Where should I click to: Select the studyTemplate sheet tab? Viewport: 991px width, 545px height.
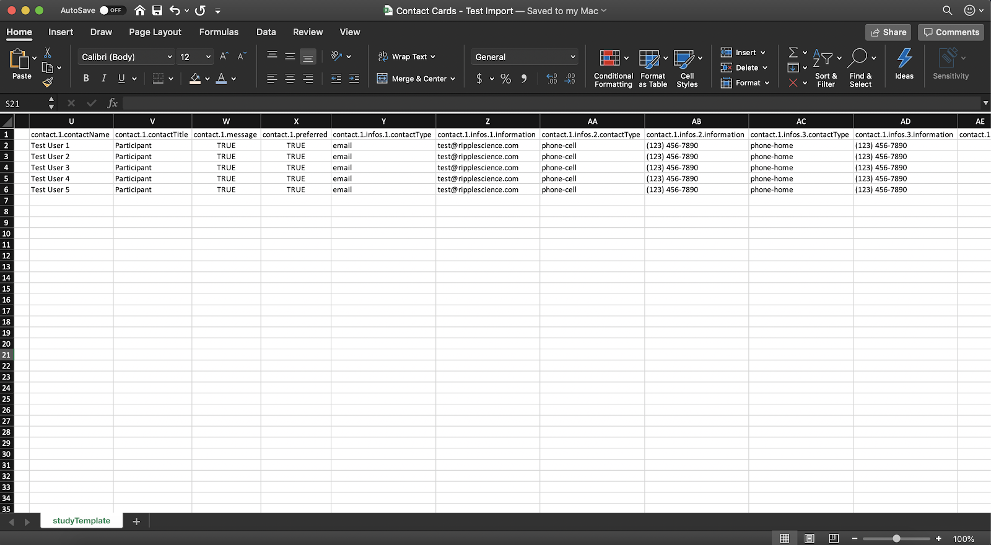(81, 521)
